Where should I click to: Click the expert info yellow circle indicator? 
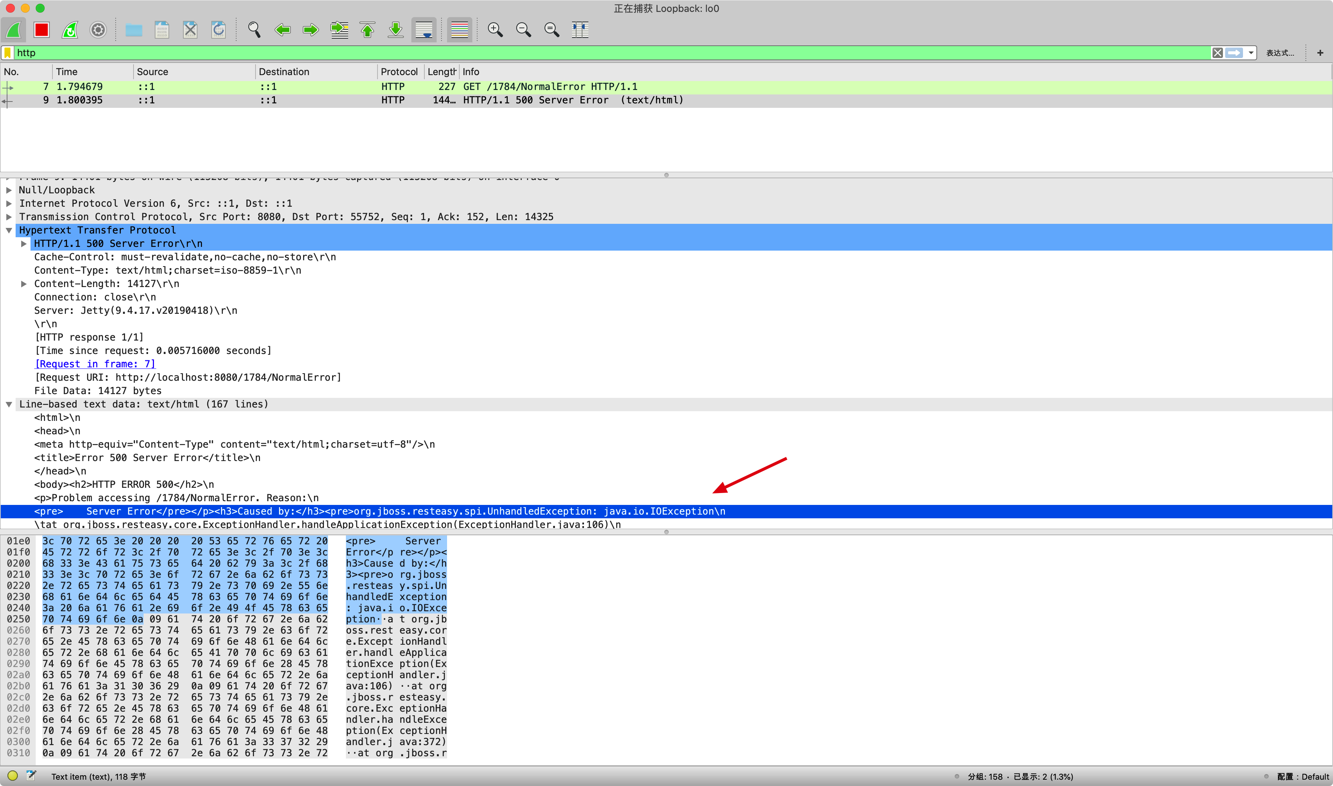[x=13, y=776]
